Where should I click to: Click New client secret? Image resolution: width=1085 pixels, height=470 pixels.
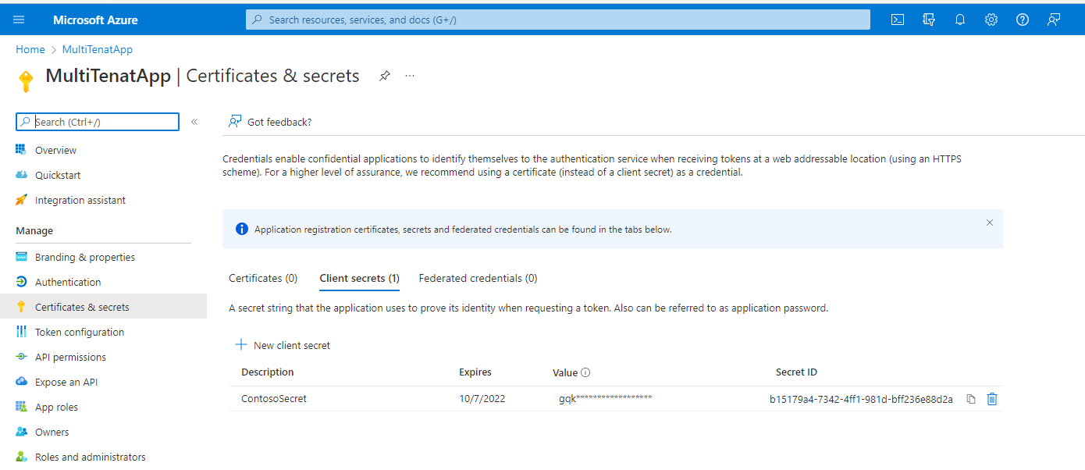(x=283, y=345)
